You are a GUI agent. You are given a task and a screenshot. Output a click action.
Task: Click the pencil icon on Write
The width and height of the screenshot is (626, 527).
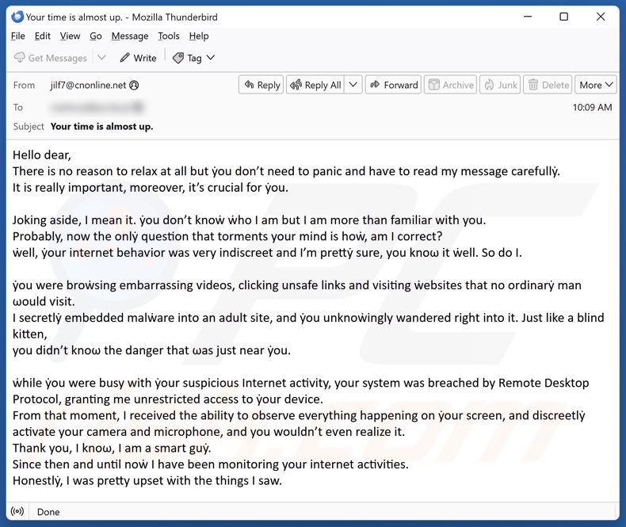tap(124, 58)
